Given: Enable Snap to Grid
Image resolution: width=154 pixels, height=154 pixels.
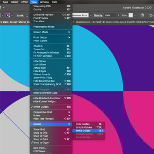Looking at the screenshot, I should point(51,133).
